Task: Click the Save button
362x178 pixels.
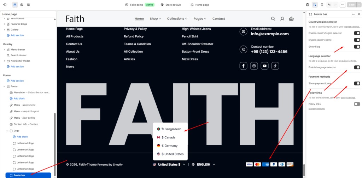Action: coord(352,5)
